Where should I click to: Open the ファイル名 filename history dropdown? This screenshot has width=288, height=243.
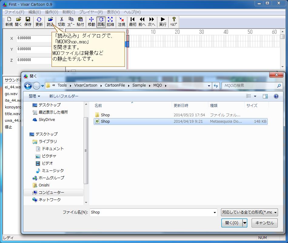coord(215,213)
